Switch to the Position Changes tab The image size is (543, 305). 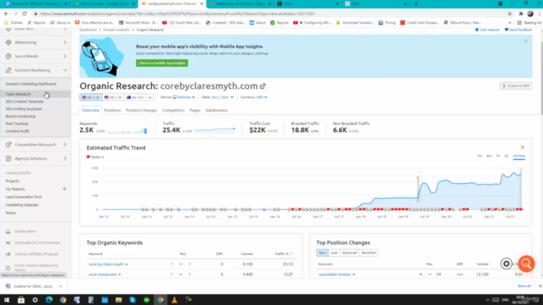coord(142,110)
